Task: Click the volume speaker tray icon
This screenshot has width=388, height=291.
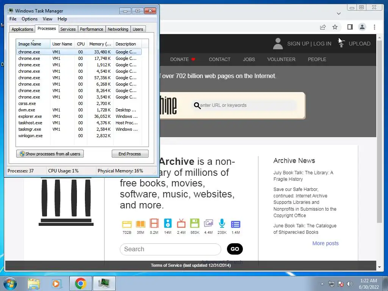Action: [350, 284]
